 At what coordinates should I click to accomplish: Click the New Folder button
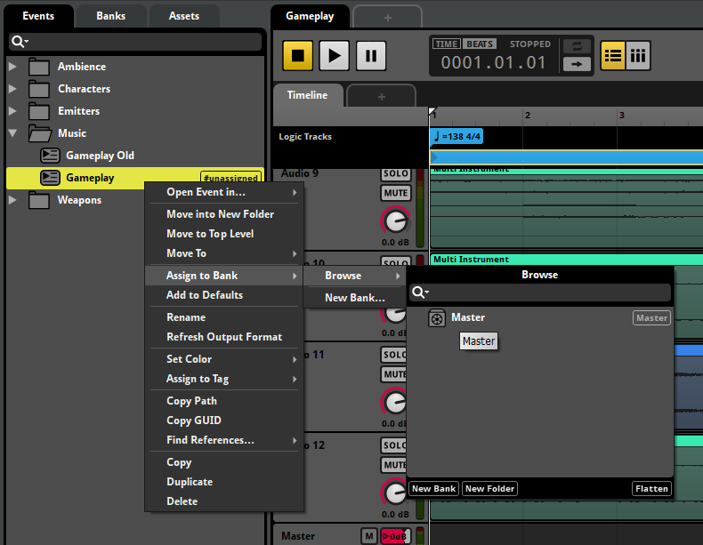pyautogui.click(x=489, y=489)
